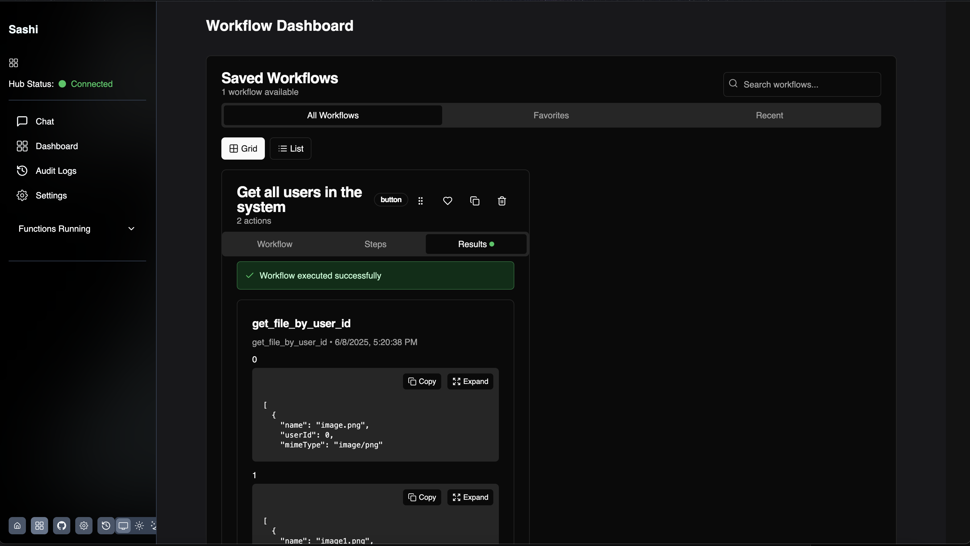This screenshot has height=546, width=970.
Task: Click the 'Get all users in the system' title
Action: pos(299,199)
